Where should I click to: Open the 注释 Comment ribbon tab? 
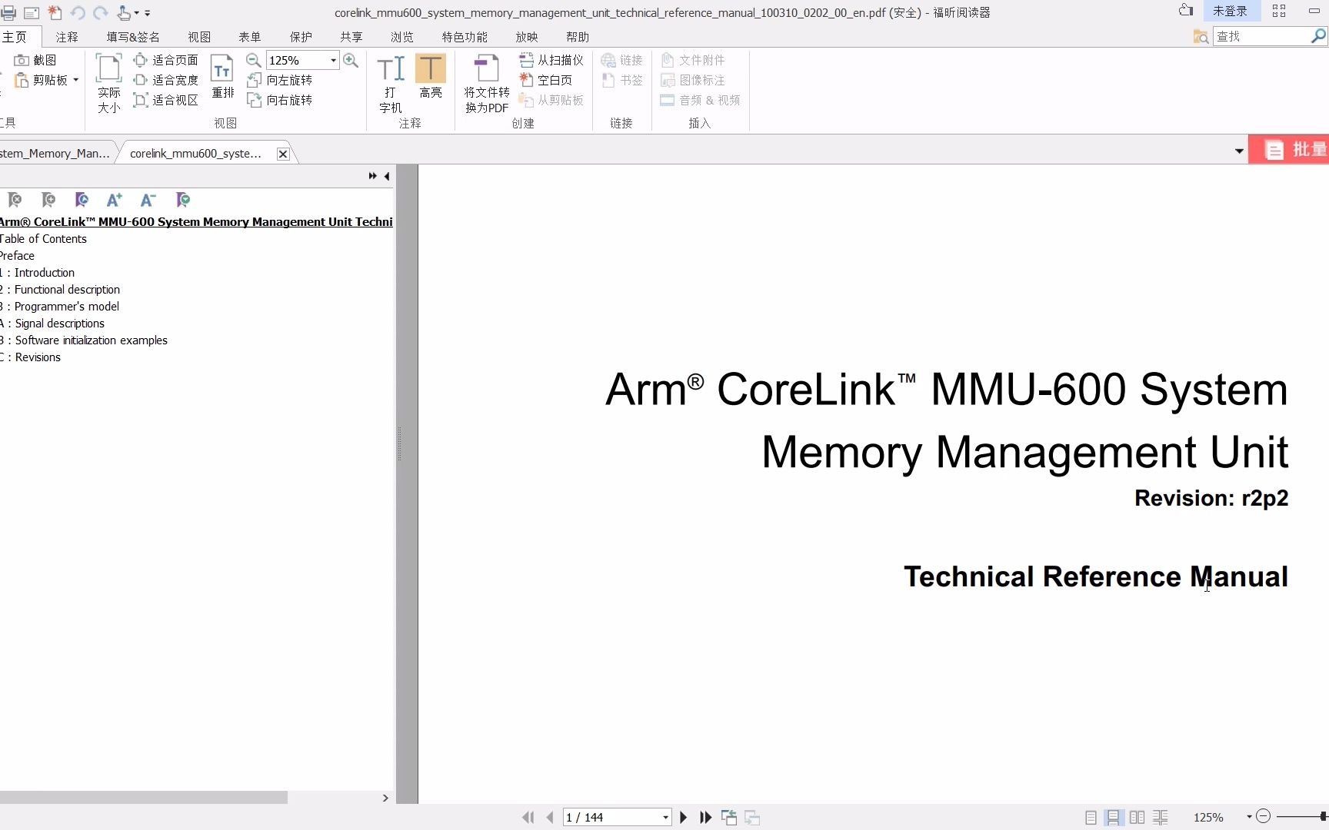(67, 37)
